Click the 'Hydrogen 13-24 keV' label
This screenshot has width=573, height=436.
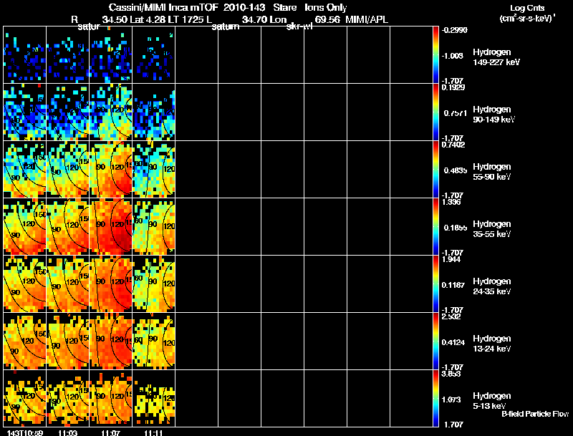pyautogui.click(x=492, y=344)
